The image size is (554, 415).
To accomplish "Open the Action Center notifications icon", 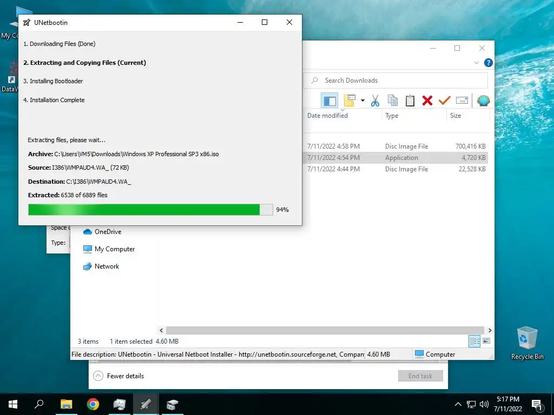I will (537, 404).
